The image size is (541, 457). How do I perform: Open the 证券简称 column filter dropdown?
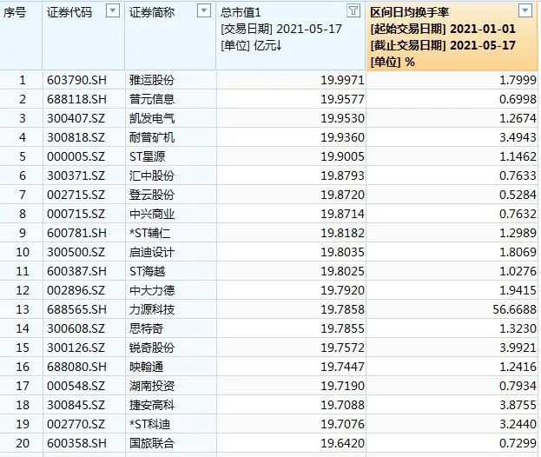click(x=204, y=11)
